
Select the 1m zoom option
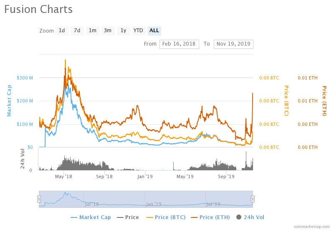pyautogui.click(x=92, y=31)
